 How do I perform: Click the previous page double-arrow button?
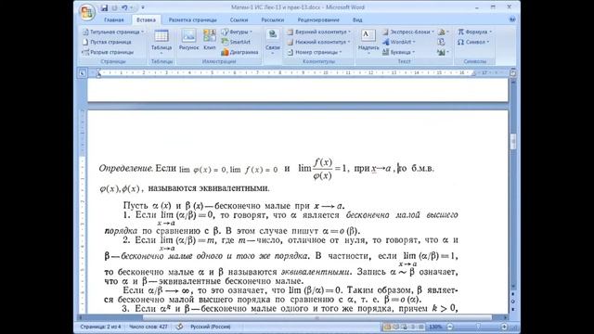click(x=513, y=294)
